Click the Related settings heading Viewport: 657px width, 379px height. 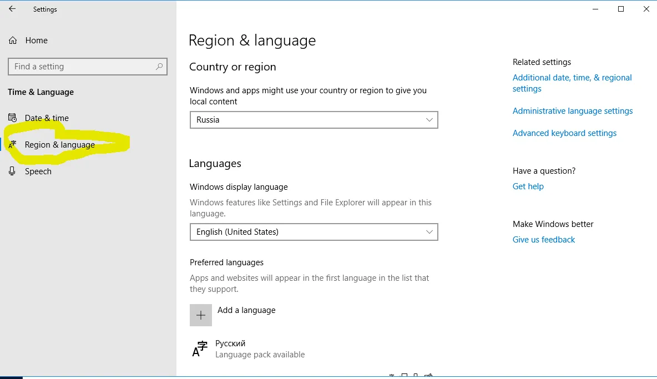pyautogui.click(x=542, y=62)
